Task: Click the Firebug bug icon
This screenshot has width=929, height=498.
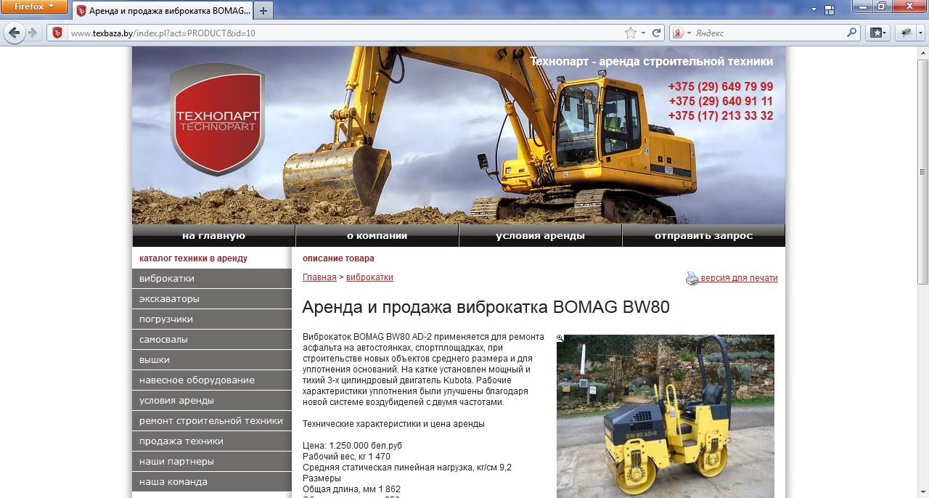Action: click(907, 33)
